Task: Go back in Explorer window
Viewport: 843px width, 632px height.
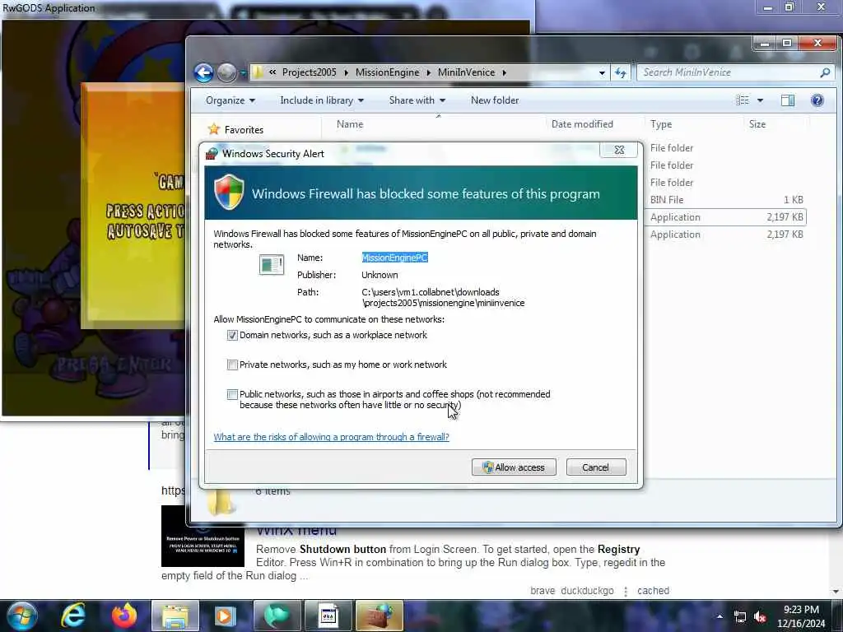Action: tap(204, 72)
